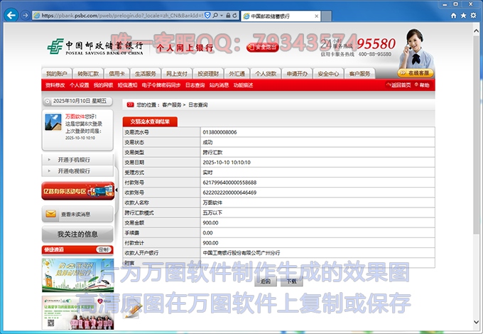Click the envelope icon for 查看未读消息
The image size is (483, 334).
click(x=50, y=213)
